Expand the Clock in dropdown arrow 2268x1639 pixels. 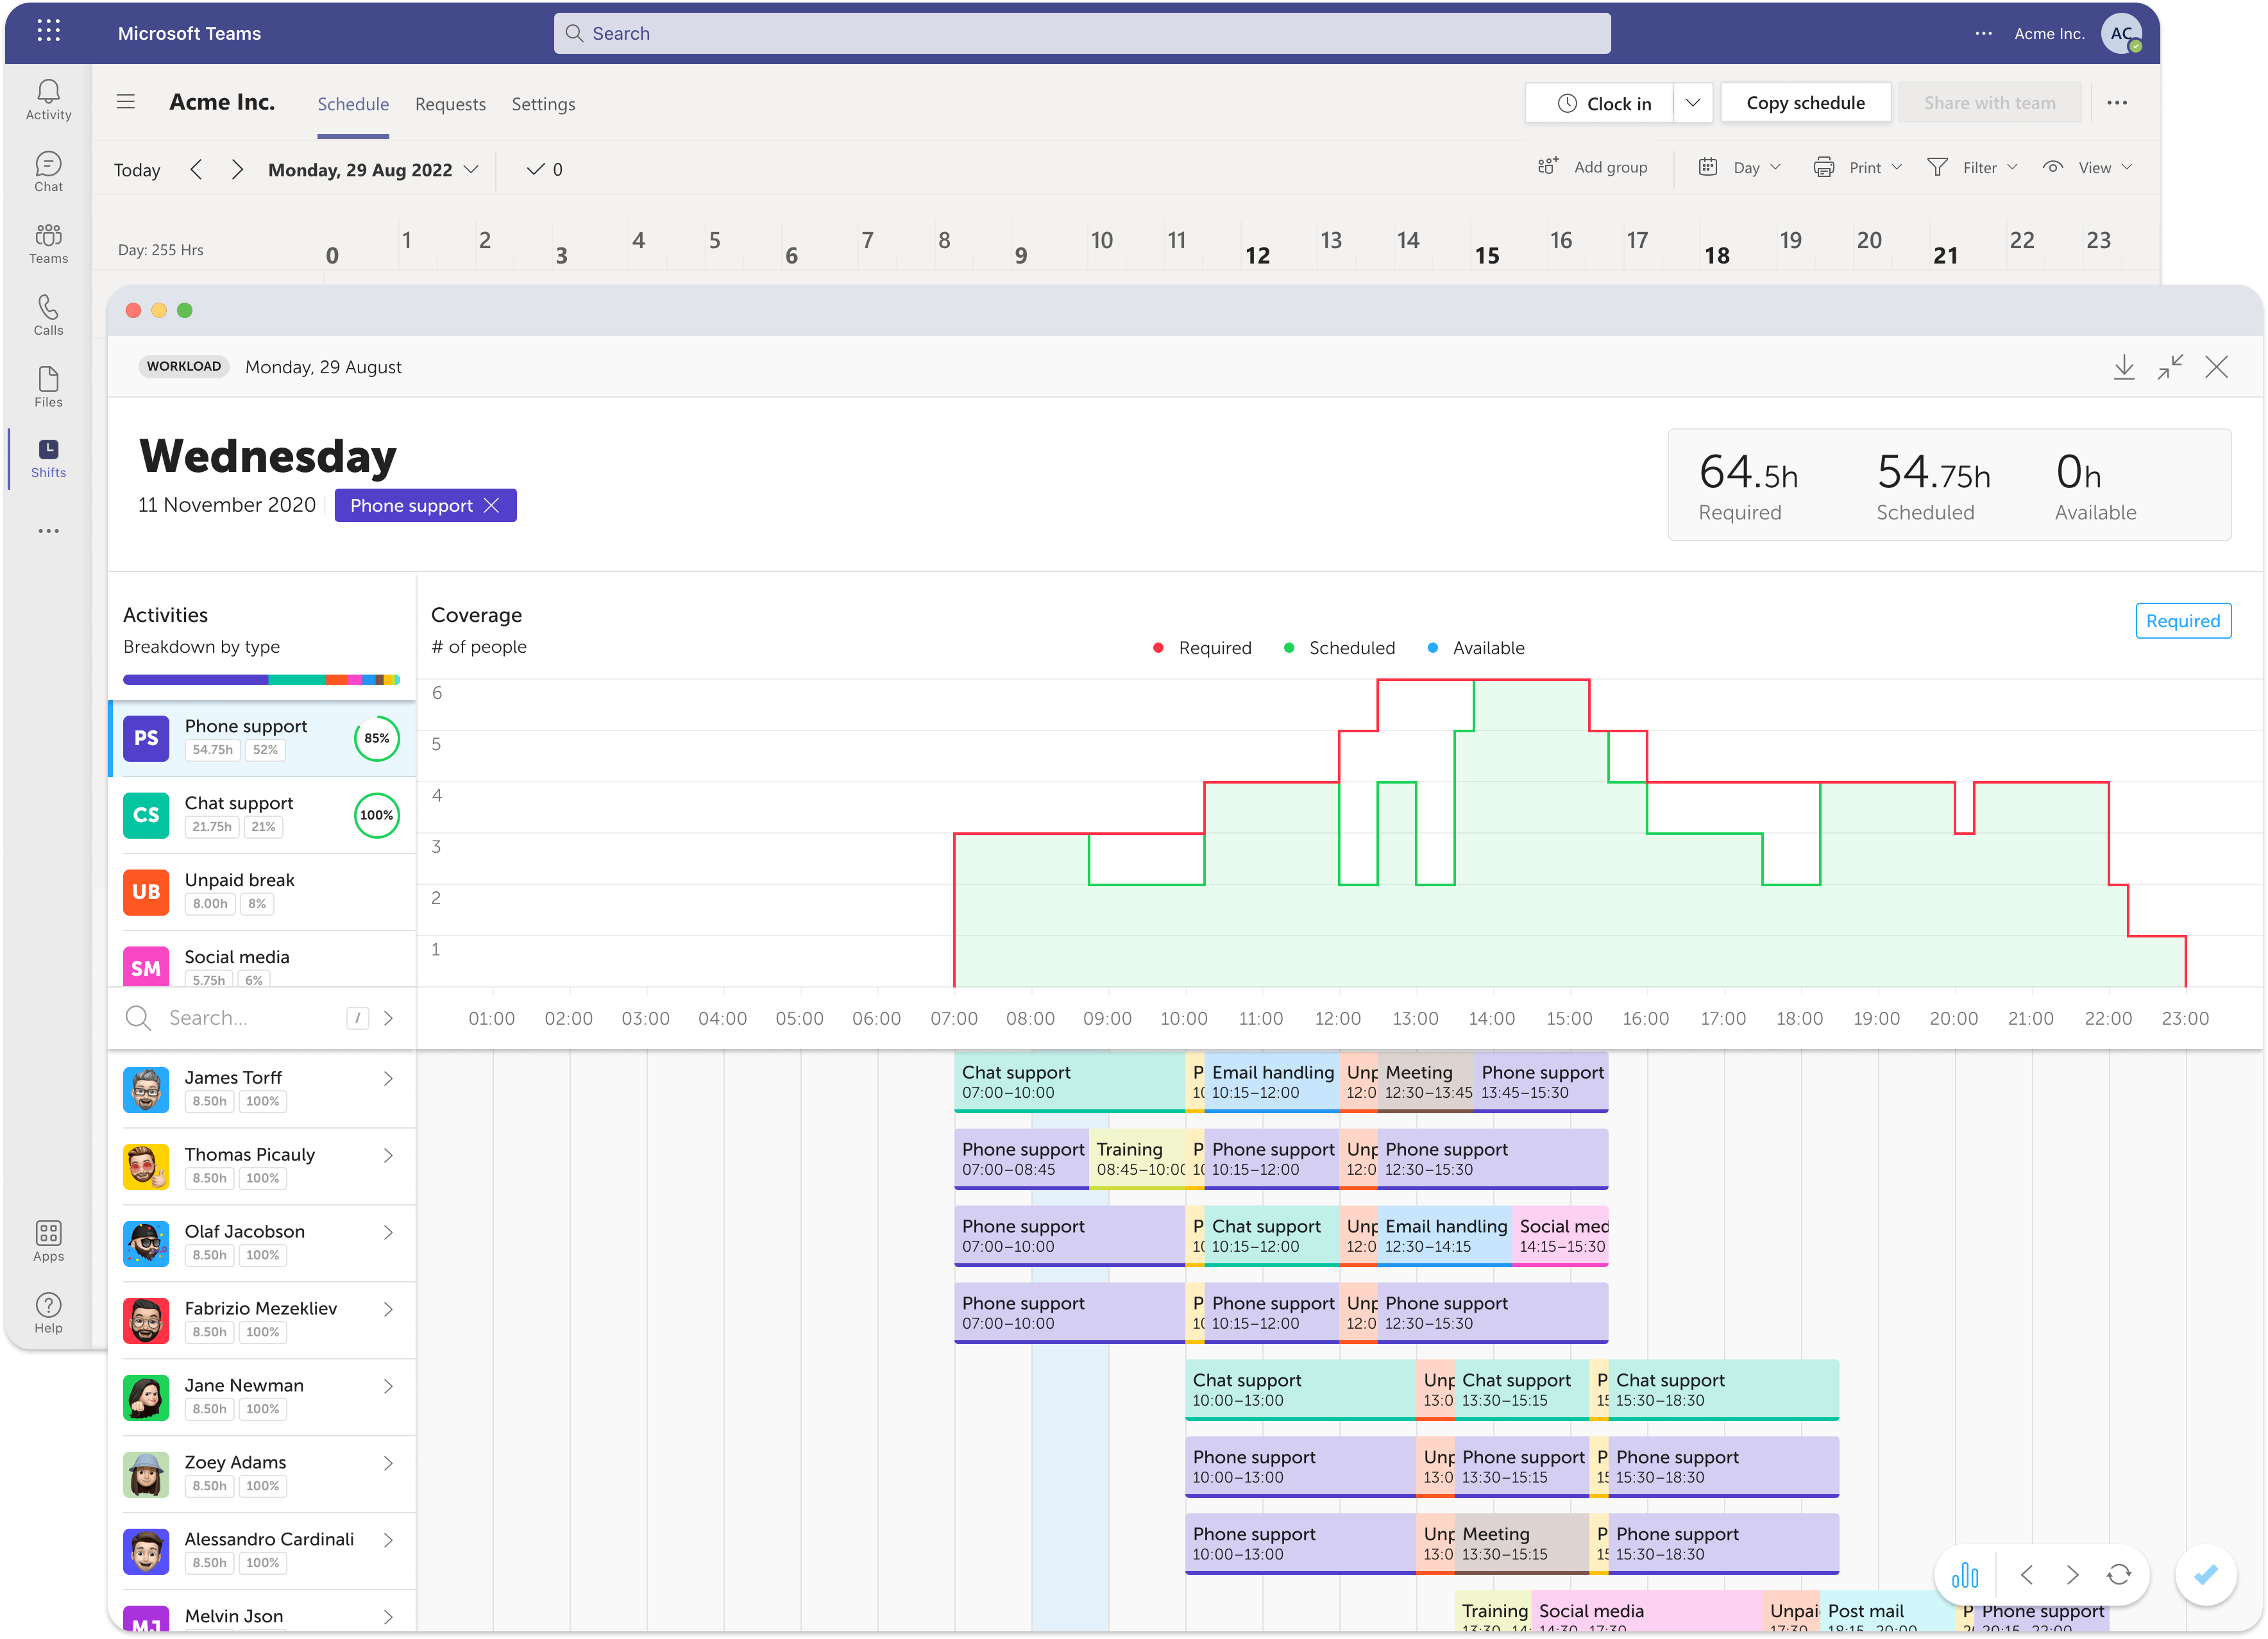coord(1693,103)
